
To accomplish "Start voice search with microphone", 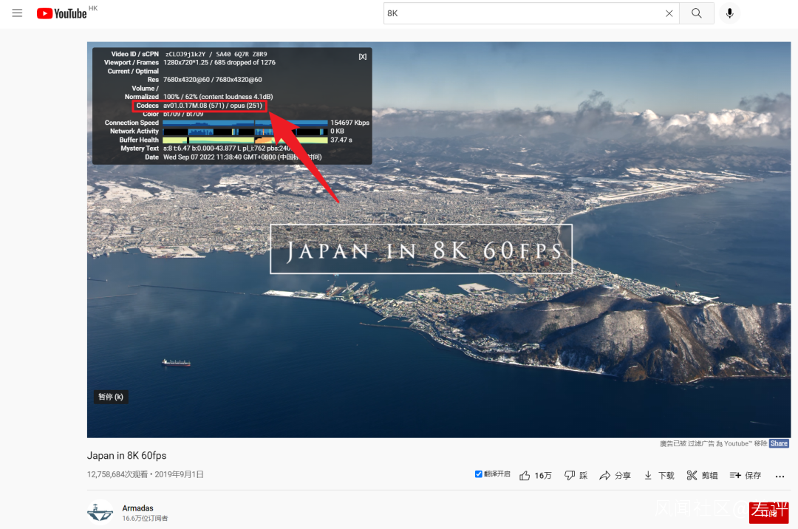I will [729, 13].
